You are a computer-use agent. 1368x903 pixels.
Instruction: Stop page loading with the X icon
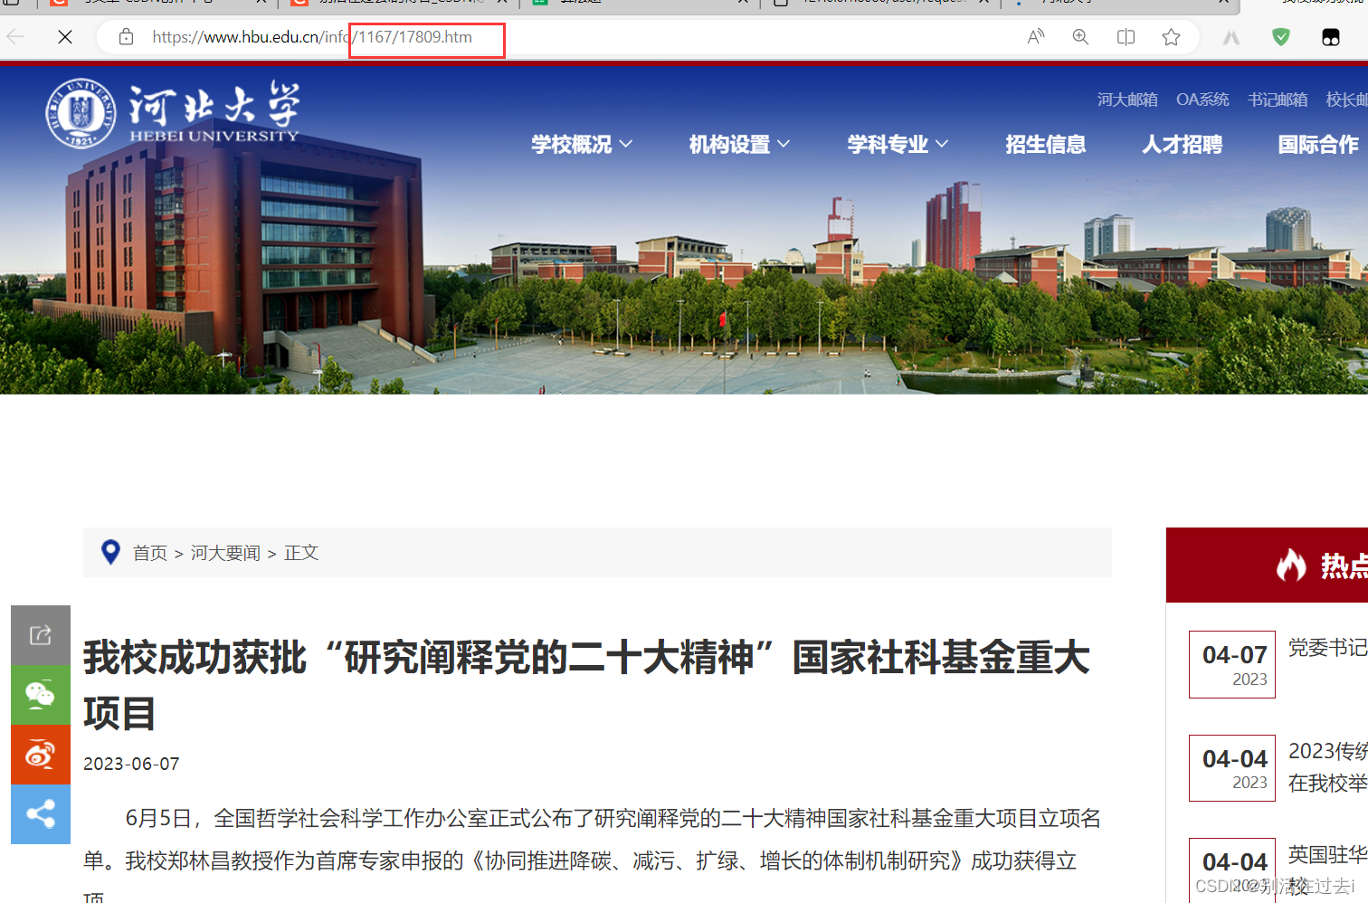coord(64,37)
